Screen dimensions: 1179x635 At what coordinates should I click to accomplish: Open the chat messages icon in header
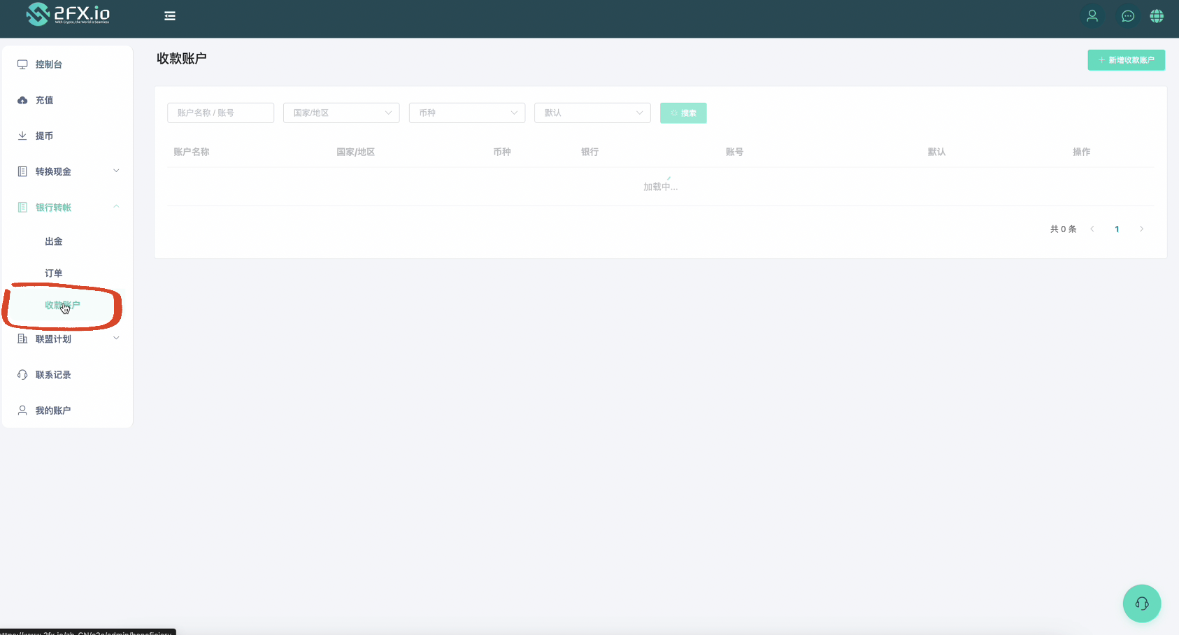coord(1127,16)
